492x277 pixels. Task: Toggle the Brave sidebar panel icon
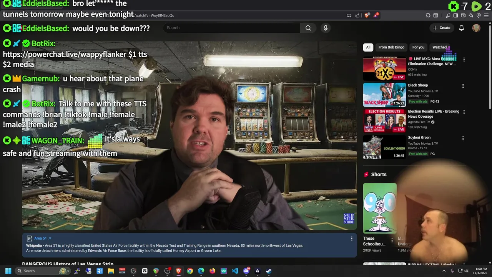[455, 15]
